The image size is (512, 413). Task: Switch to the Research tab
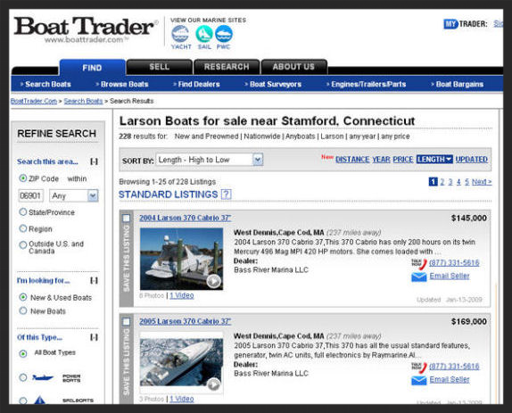click(227, 67)
